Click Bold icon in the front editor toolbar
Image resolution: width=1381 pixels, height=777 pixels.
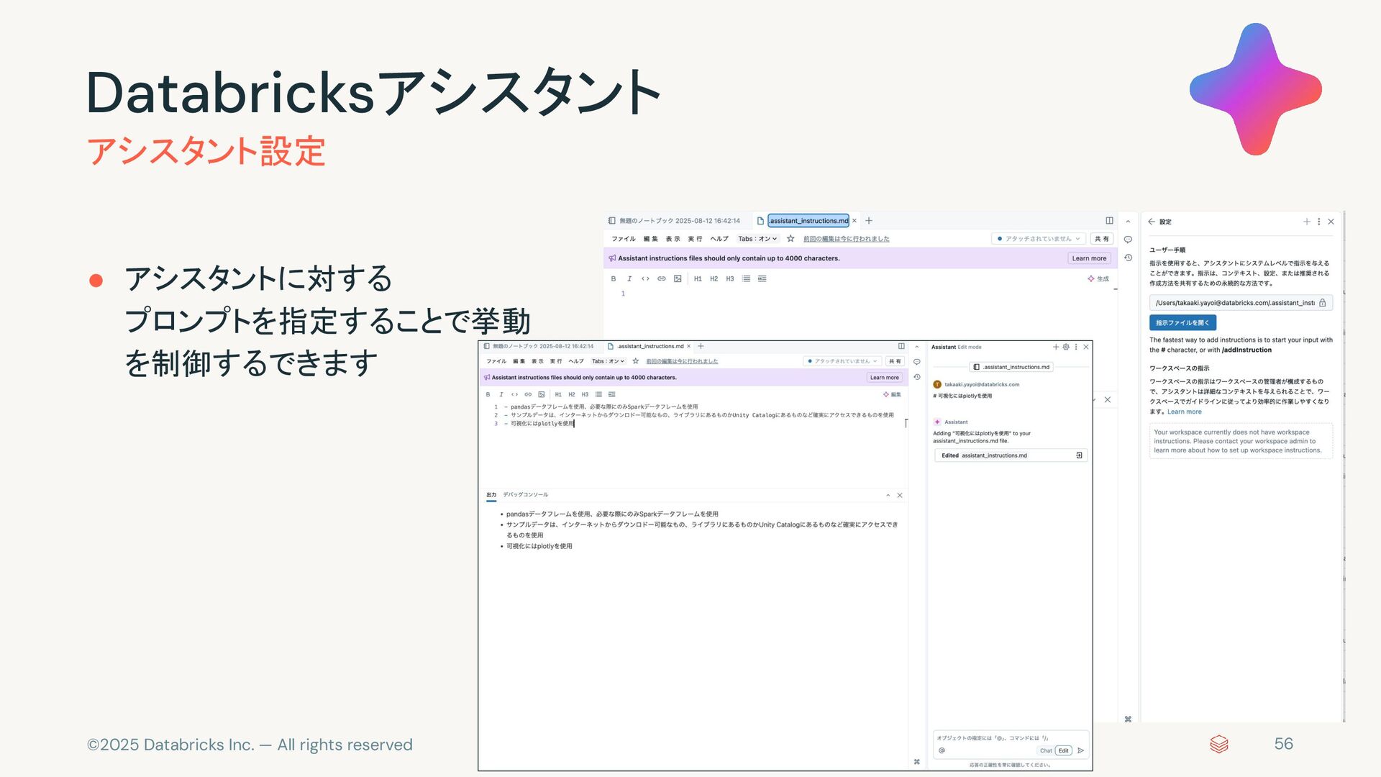tap(488, 394)
